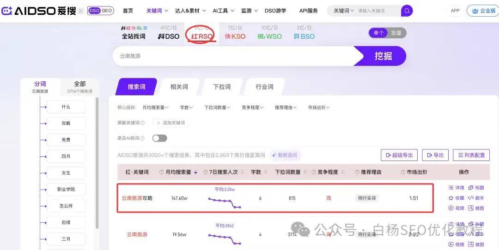Viewport: 499px width, 250px height.
Task: Click the 收藏 star for 云南旅游攻略
Action: tap(456, 198)
